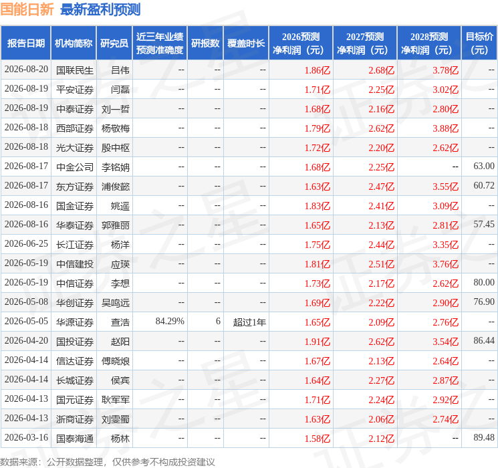
Task: Select the 长江证券 institution cell
Action: 75,245
